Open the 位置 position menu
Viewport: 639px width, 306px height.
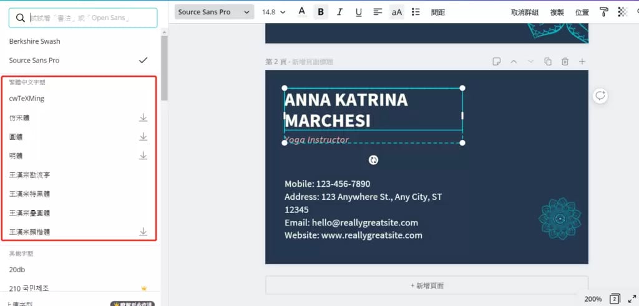coord(582,12)
